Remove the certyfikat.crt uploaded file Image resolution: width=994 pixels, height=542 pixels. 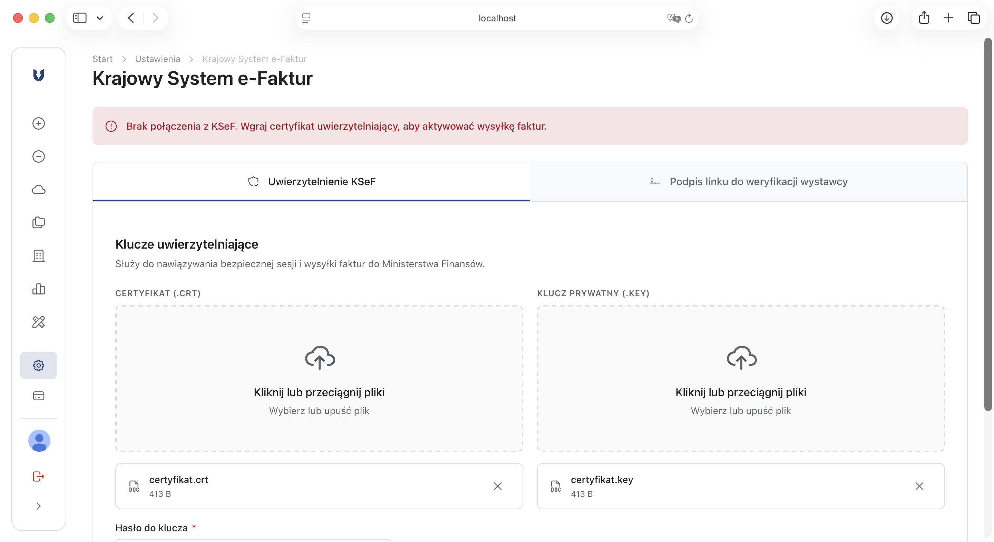tap(497, 486)
